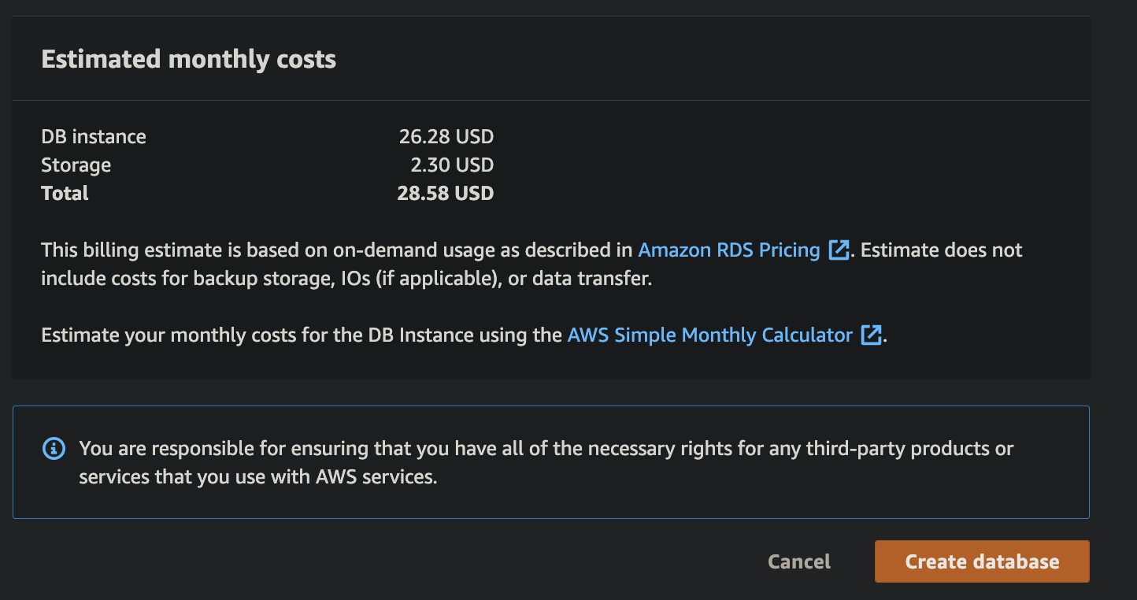Open the AWS Simple Monthly Calculator link

(x=710, y=335)
